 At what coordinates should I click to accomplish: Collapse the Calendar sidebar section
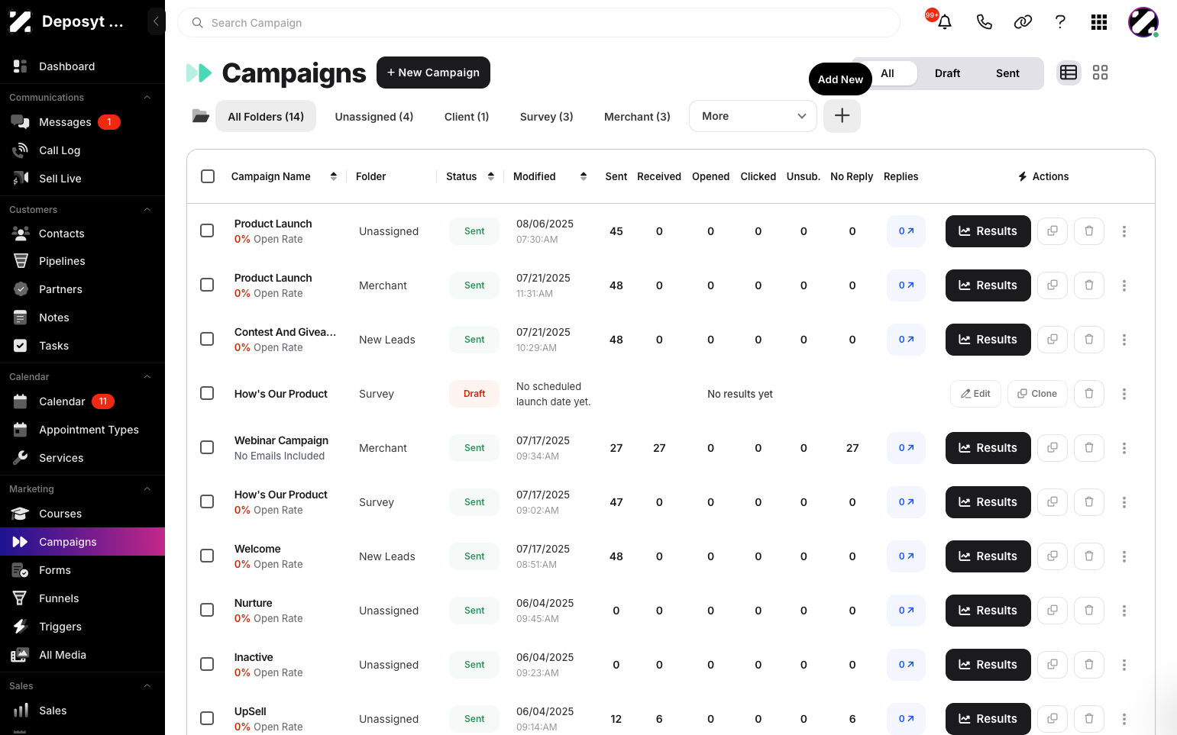click(x=147, y=377)
